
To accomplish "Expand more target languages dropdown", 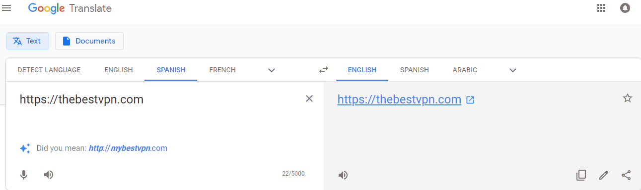I will 513,70.
